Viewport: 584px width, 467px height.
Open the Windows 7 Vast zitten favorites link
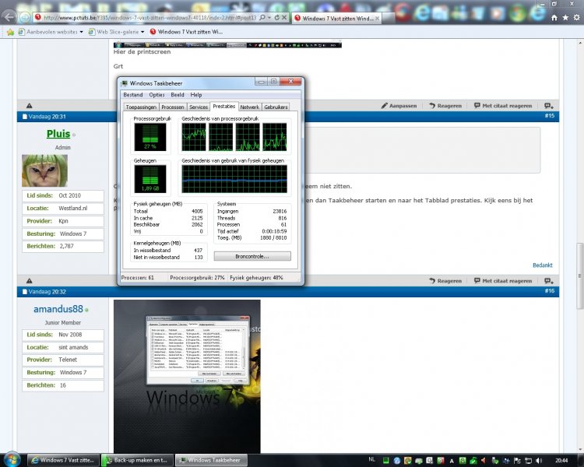tap(186, 32)
